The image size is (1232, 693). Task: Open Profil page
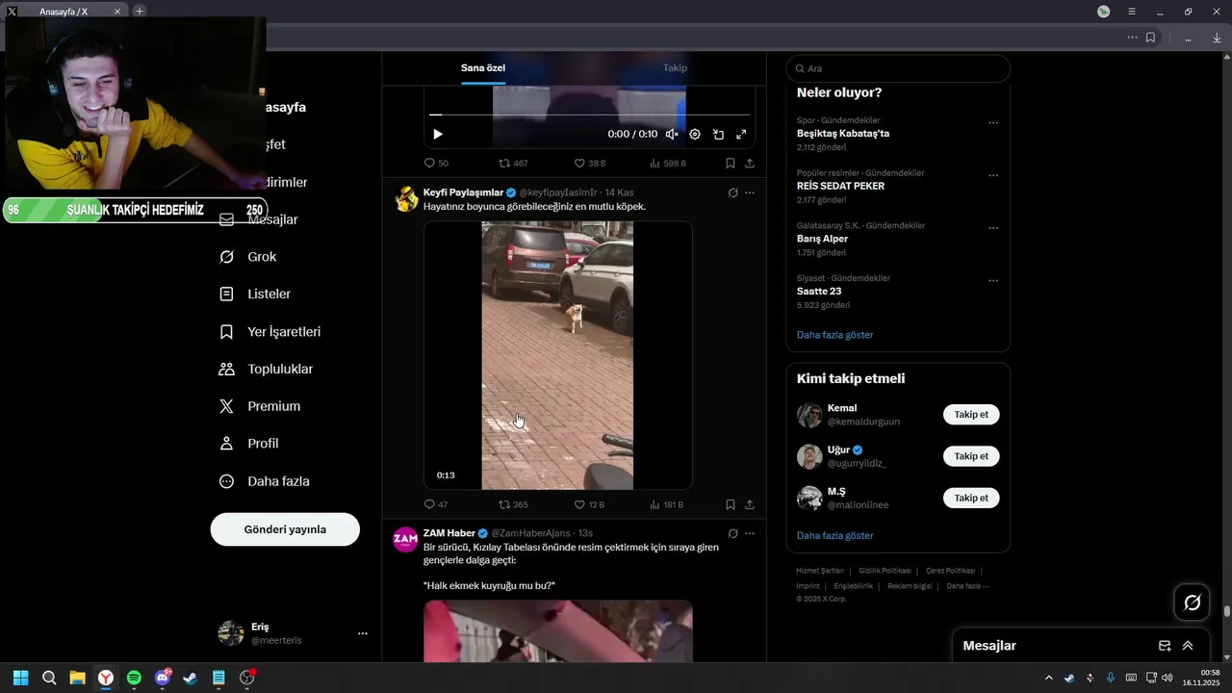coord(249,444)
